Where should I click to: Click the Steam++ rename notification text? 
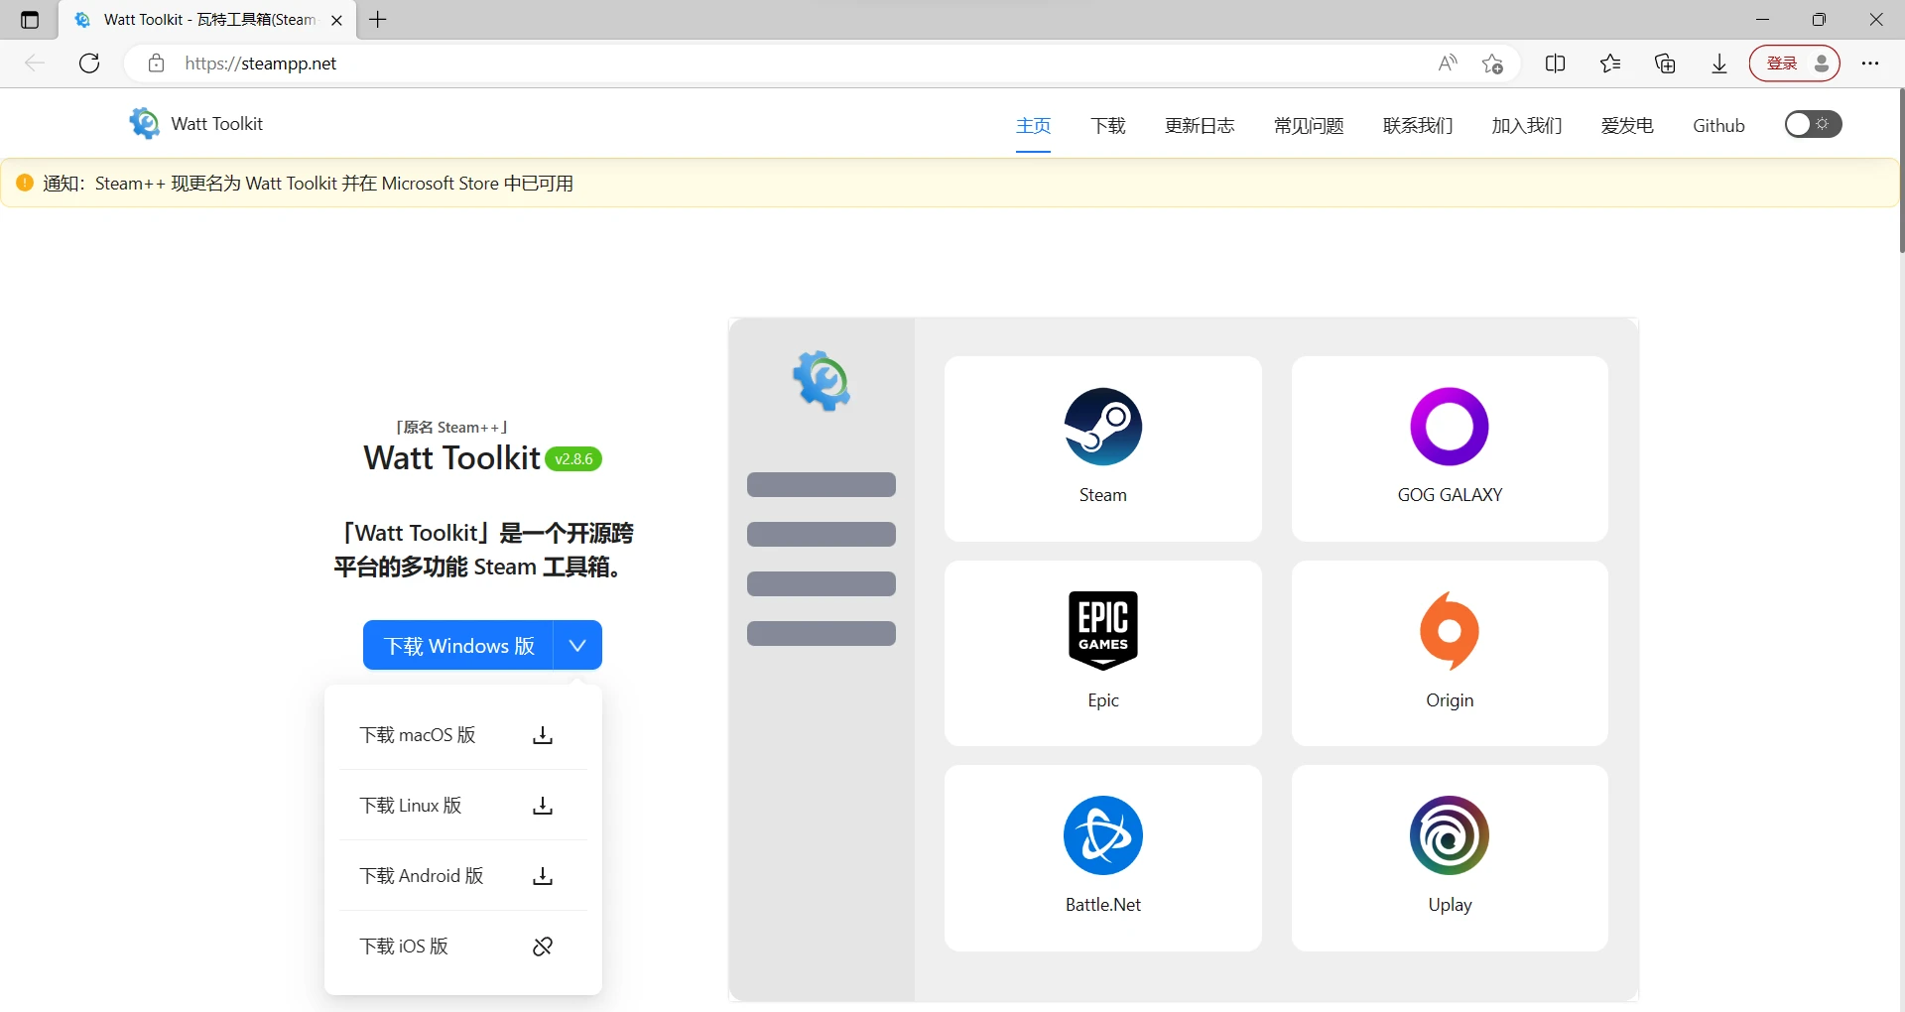click(309, 183)
